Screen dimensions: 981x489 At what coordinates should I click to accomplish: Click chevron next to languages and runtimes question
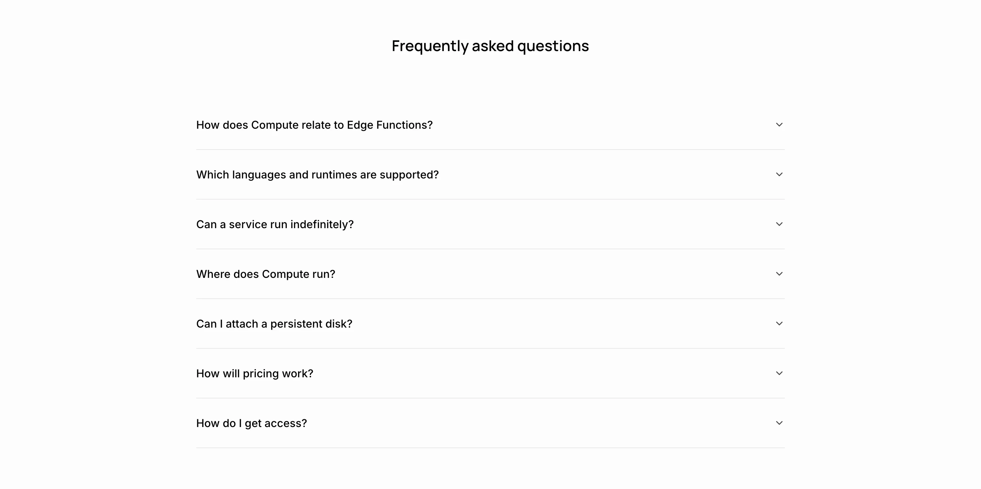[779, 174]
